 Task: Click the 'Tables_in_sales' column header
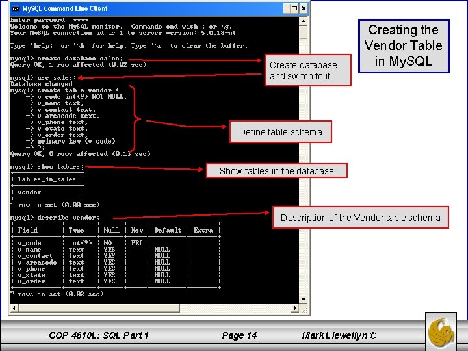[47, 179]
